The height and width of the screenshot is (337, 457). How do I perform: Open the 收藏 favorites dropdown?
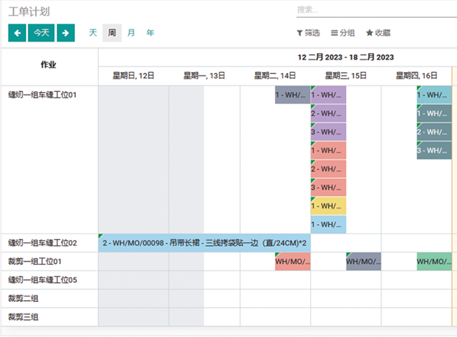378,32
